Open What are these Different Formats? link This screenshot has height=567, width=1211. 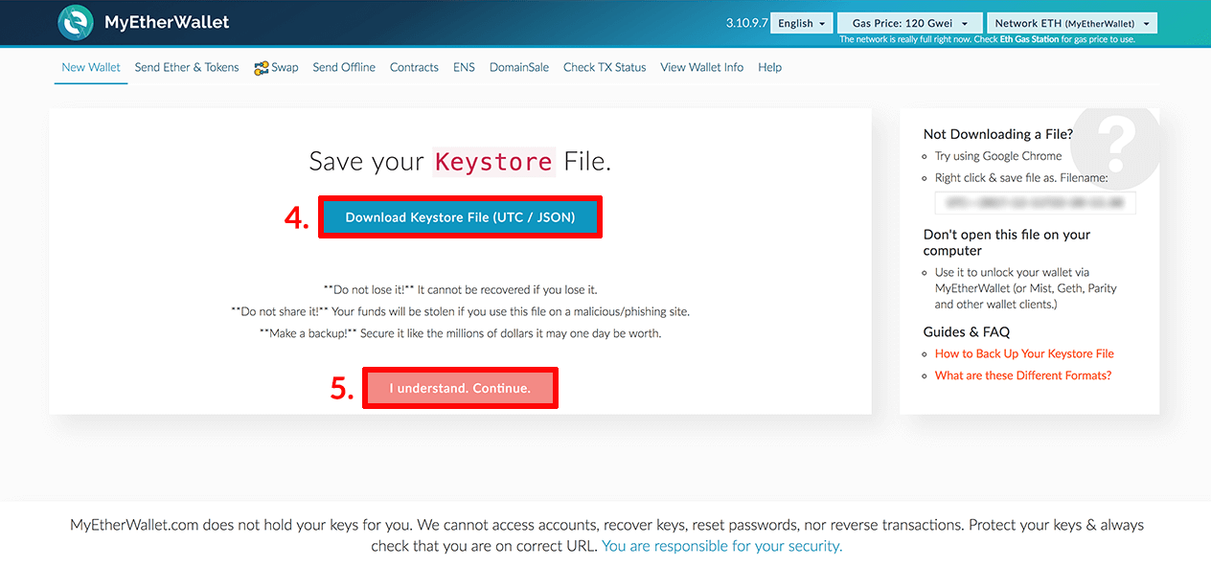click(1023, 375)
